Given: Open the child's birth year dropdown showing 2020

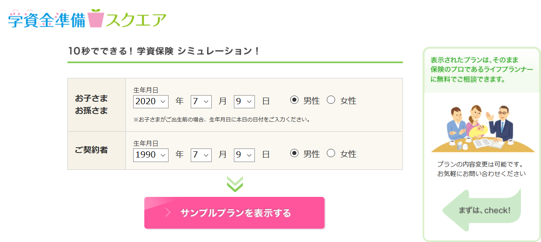Looking at the screenshot, I should point(151,101).
